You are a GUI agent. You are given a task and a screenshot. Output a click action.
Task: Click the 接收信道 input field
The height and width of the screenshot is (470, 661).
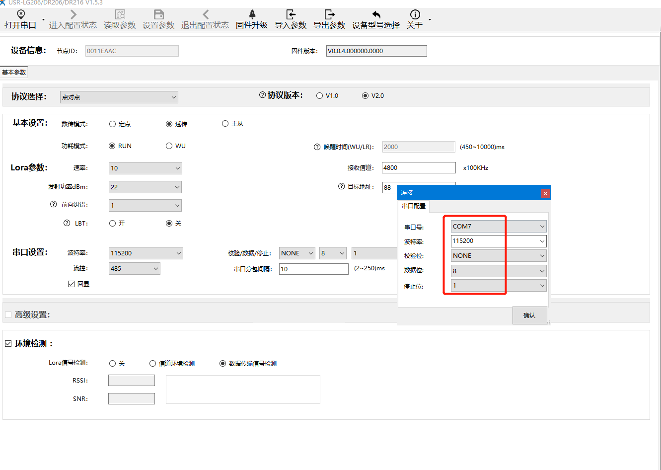click(418, 168)
